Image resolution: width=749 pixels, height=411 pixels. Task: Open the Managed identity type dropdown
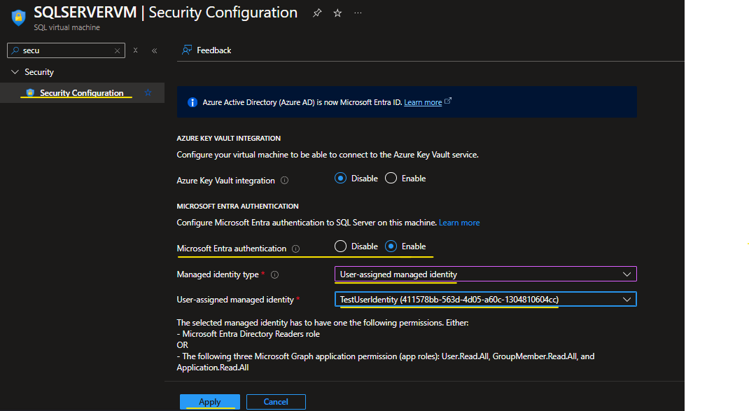coord(486,274)
